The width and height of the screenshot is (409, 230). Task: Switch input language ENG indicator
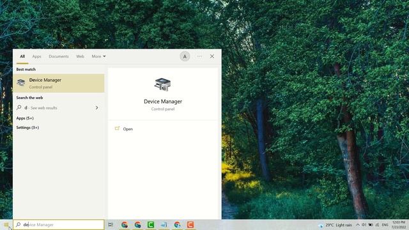[385, 225]
